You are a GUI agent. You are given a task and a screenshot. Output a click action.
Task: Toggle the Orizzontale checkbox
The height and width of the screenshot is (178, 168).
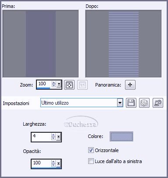[x=91, y=150]
